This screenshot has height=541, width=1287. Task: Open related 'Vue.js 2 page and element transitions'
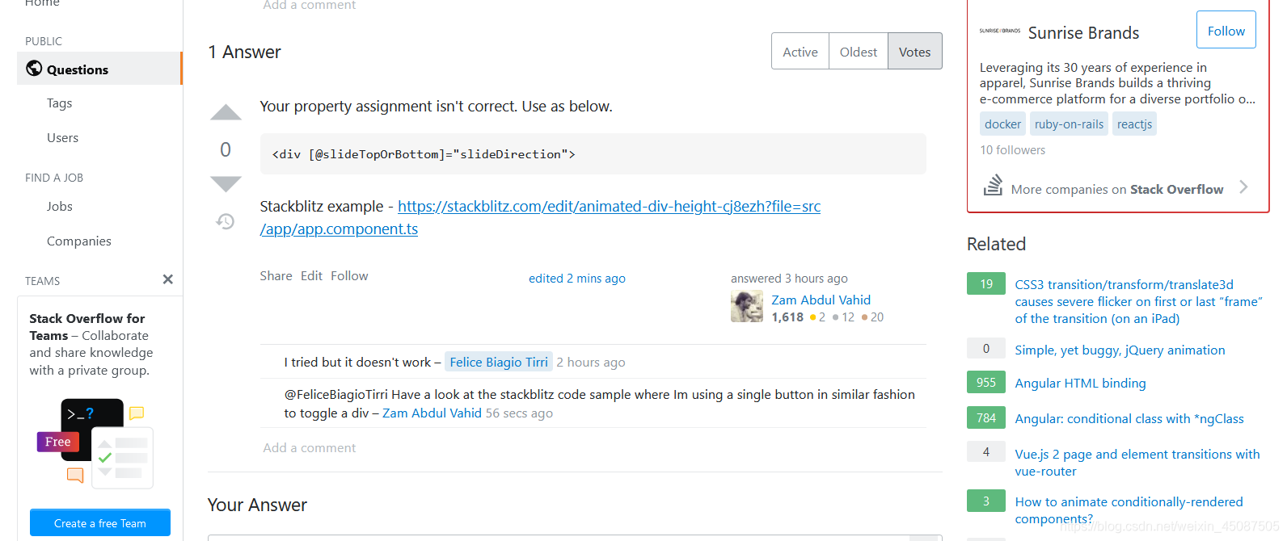click(x=1137, y=463)
